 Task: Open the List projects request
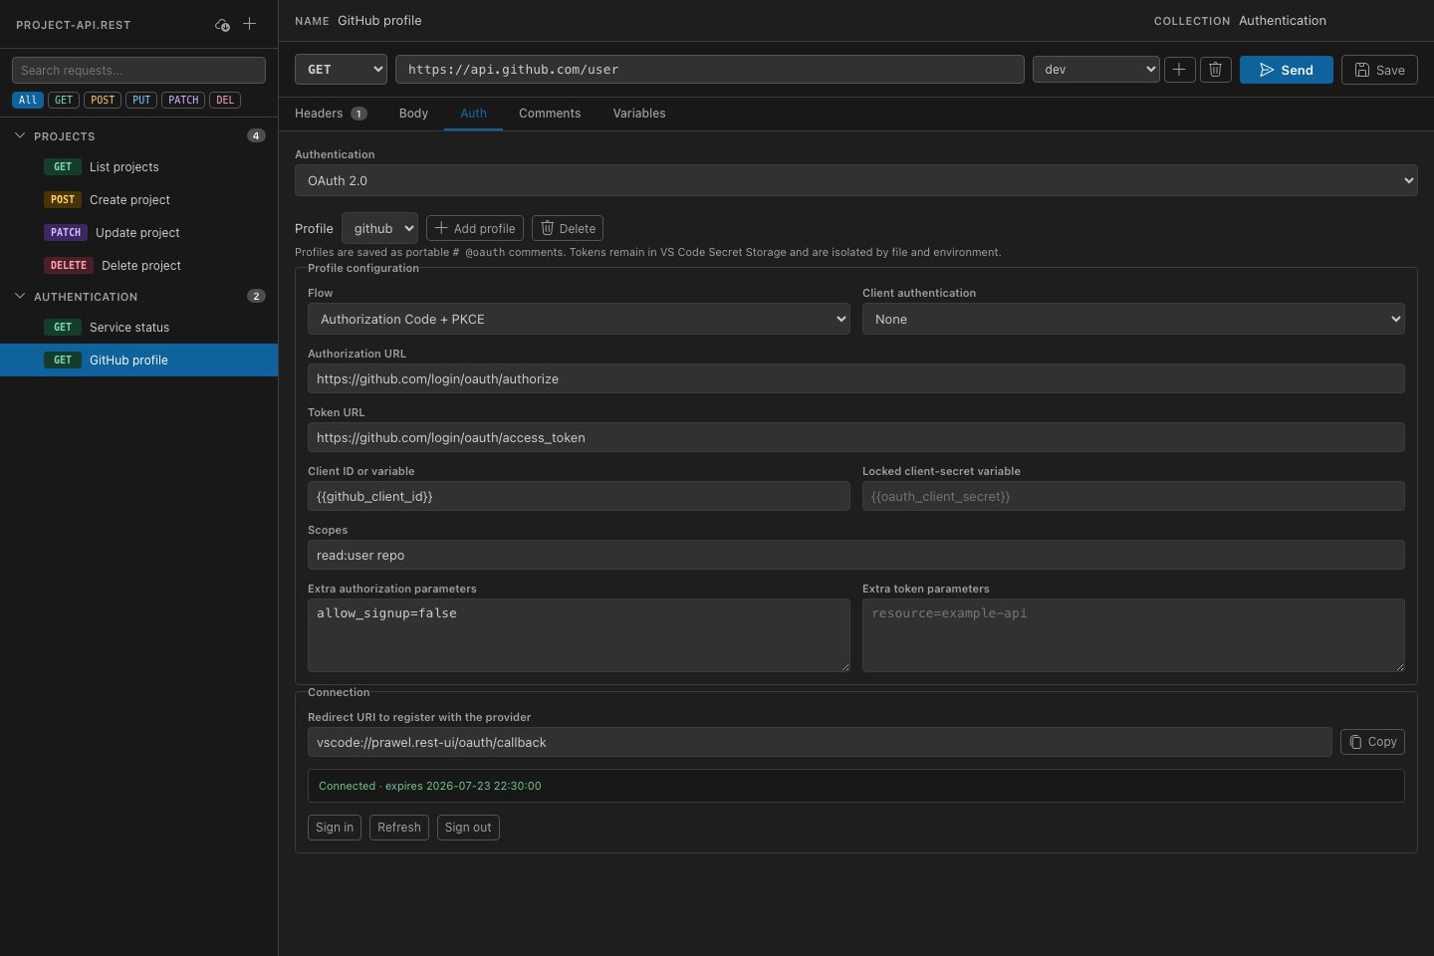139,167
